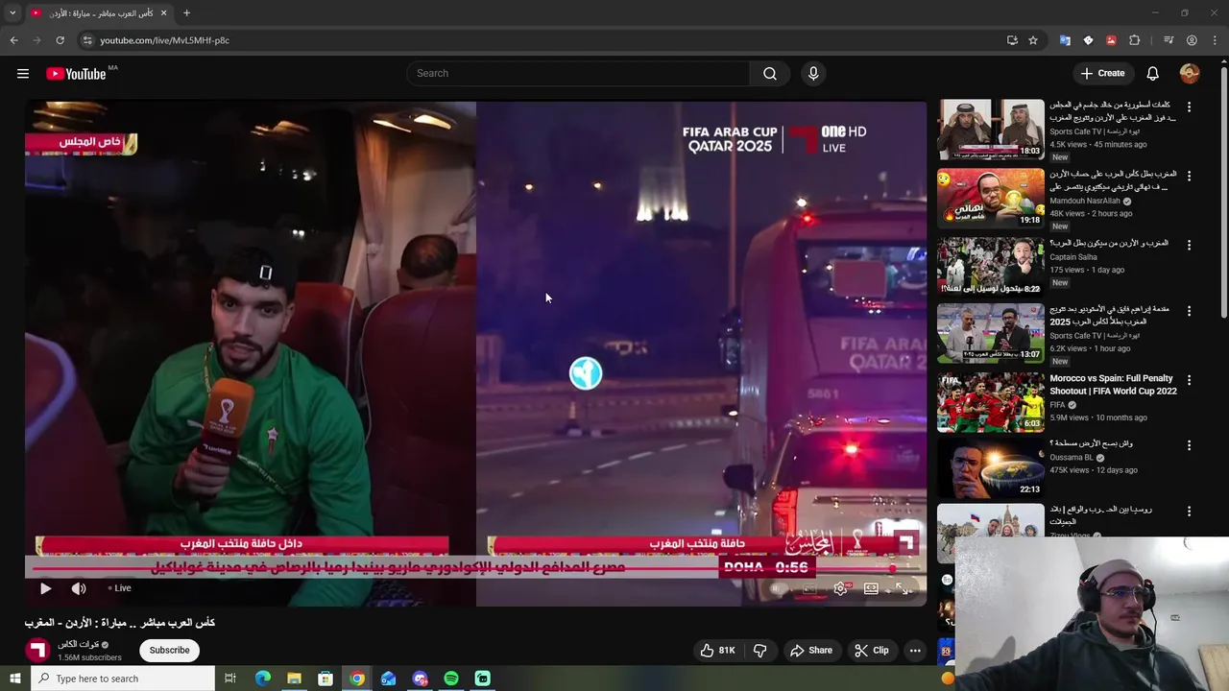
Task: Dislike the video
Action: tap(759, 651)
